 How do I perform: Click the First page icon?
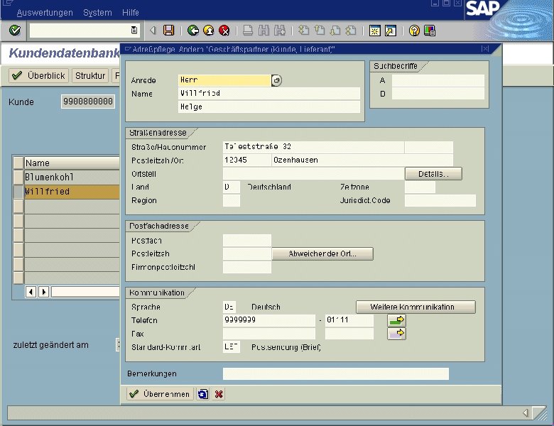pos(304,31)
